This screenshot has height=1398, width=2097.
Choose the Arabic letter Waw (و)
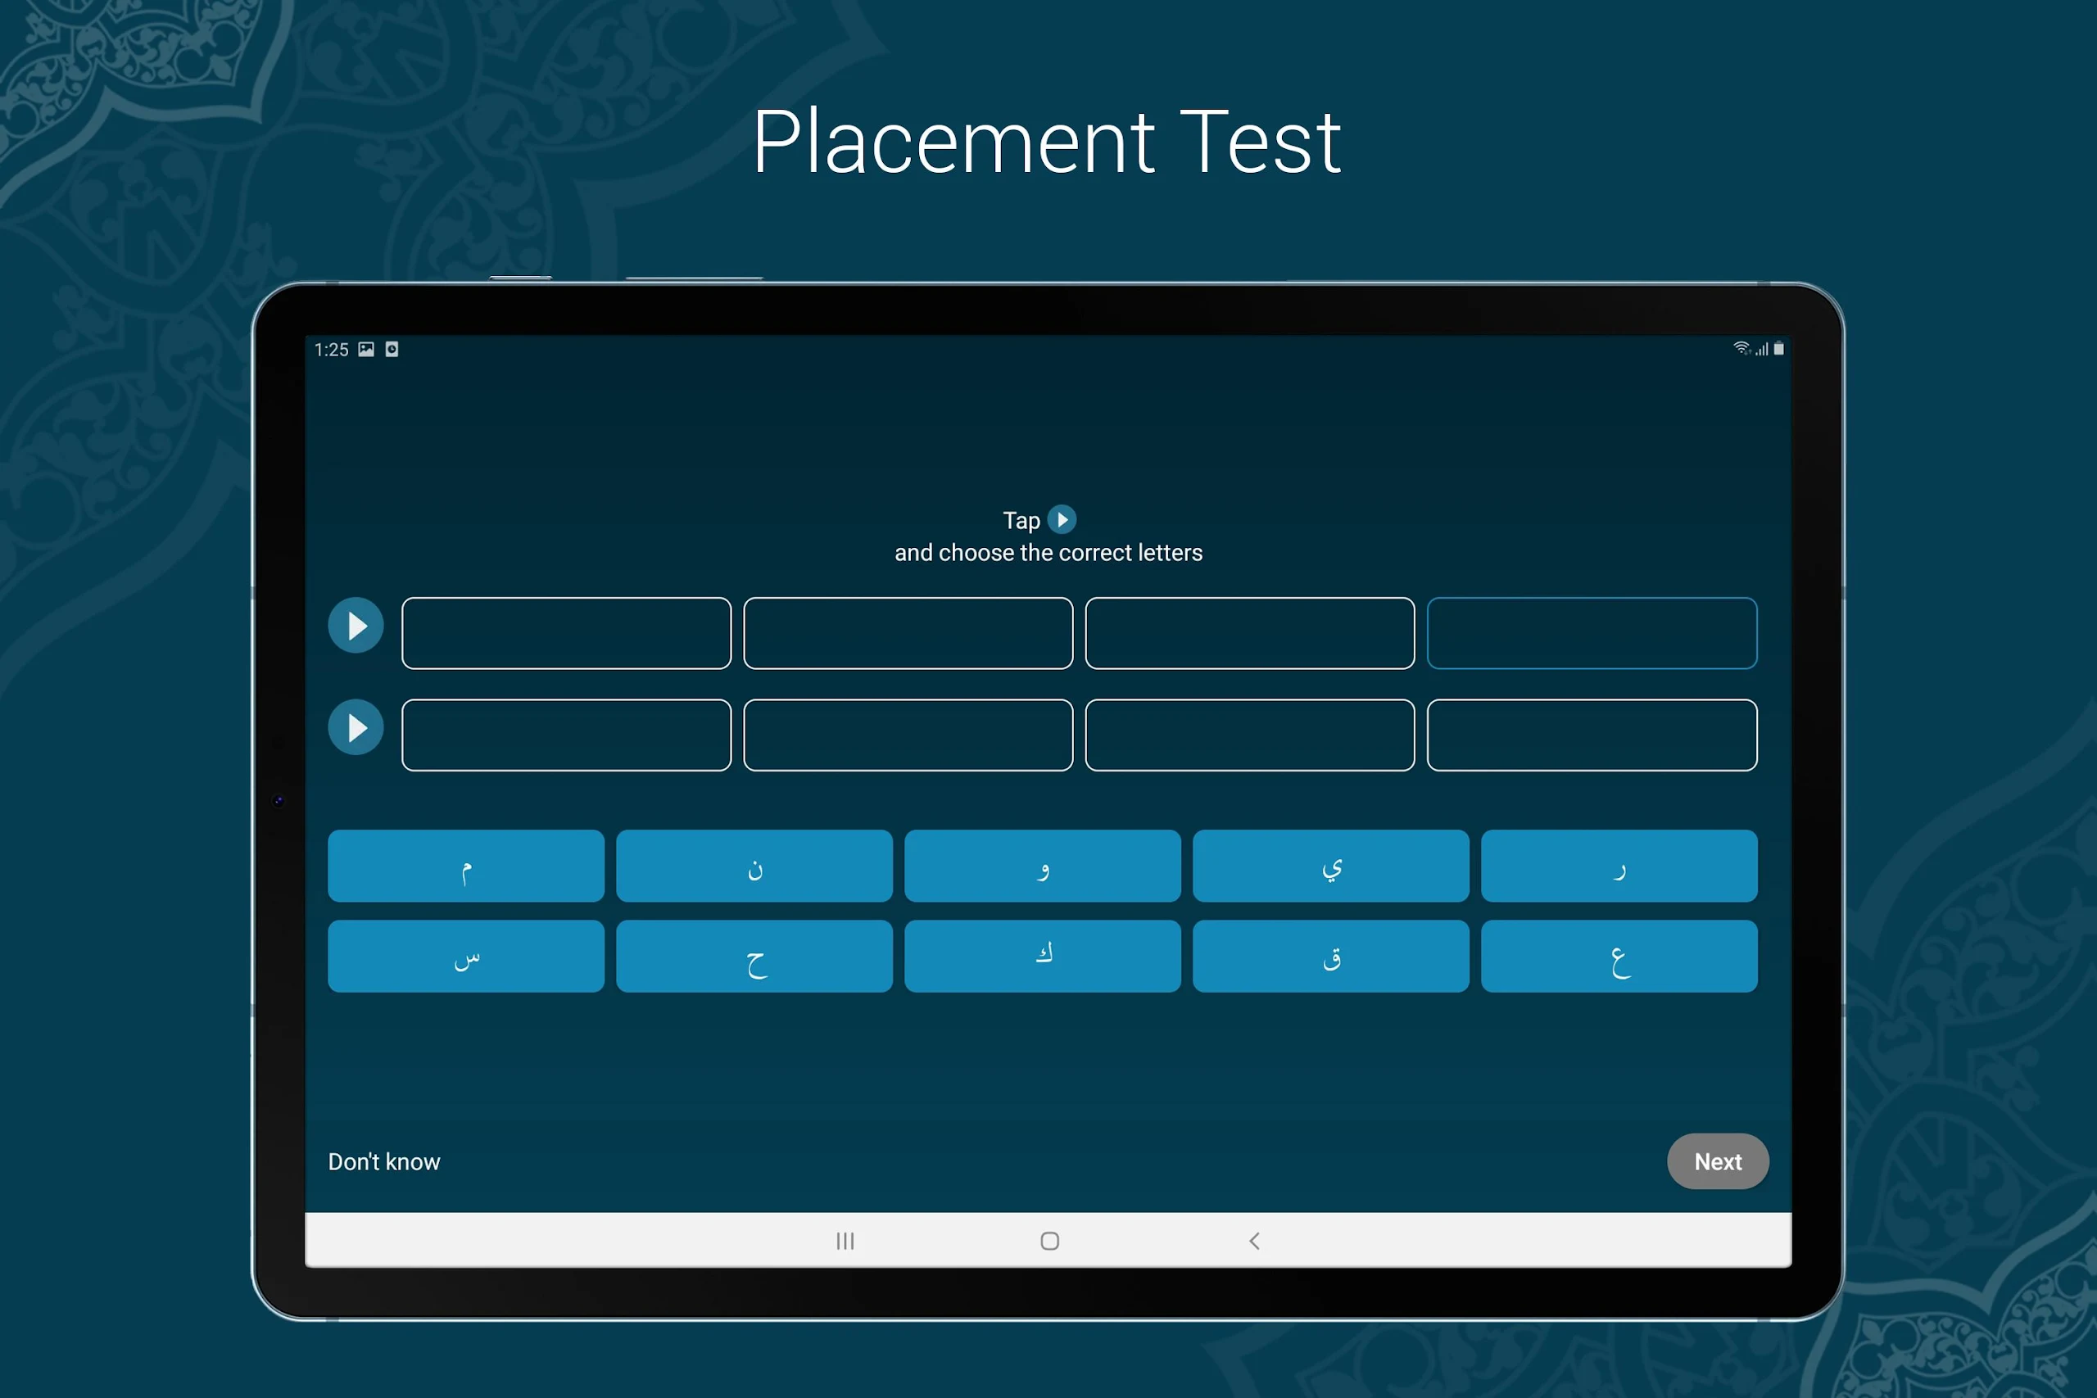pyautogui.click(x=1042, y=866)
